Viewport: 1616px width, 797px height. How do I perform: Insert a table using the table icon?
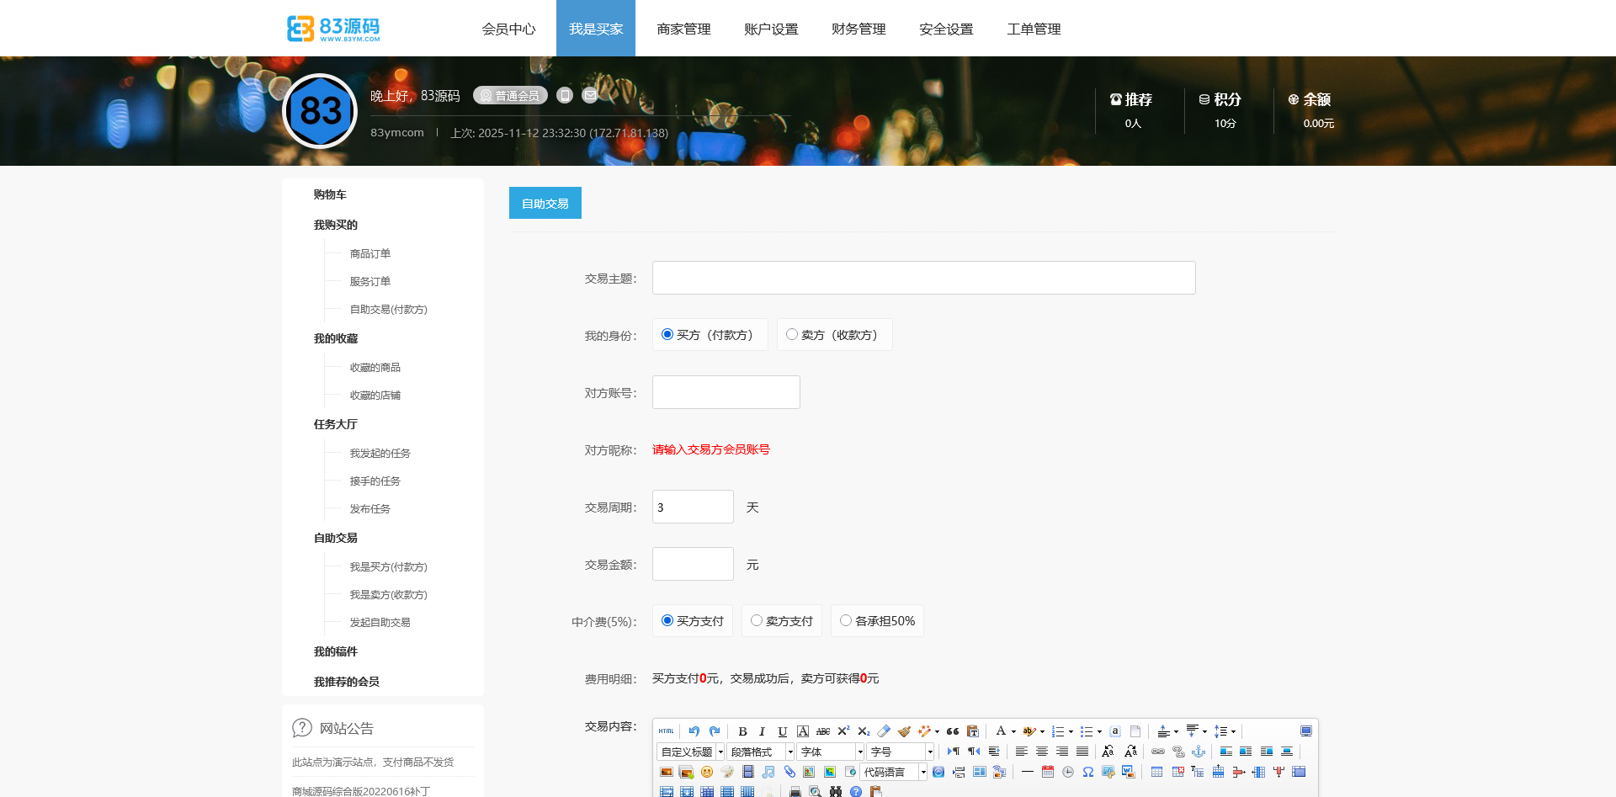click(x=1157, y=772)
